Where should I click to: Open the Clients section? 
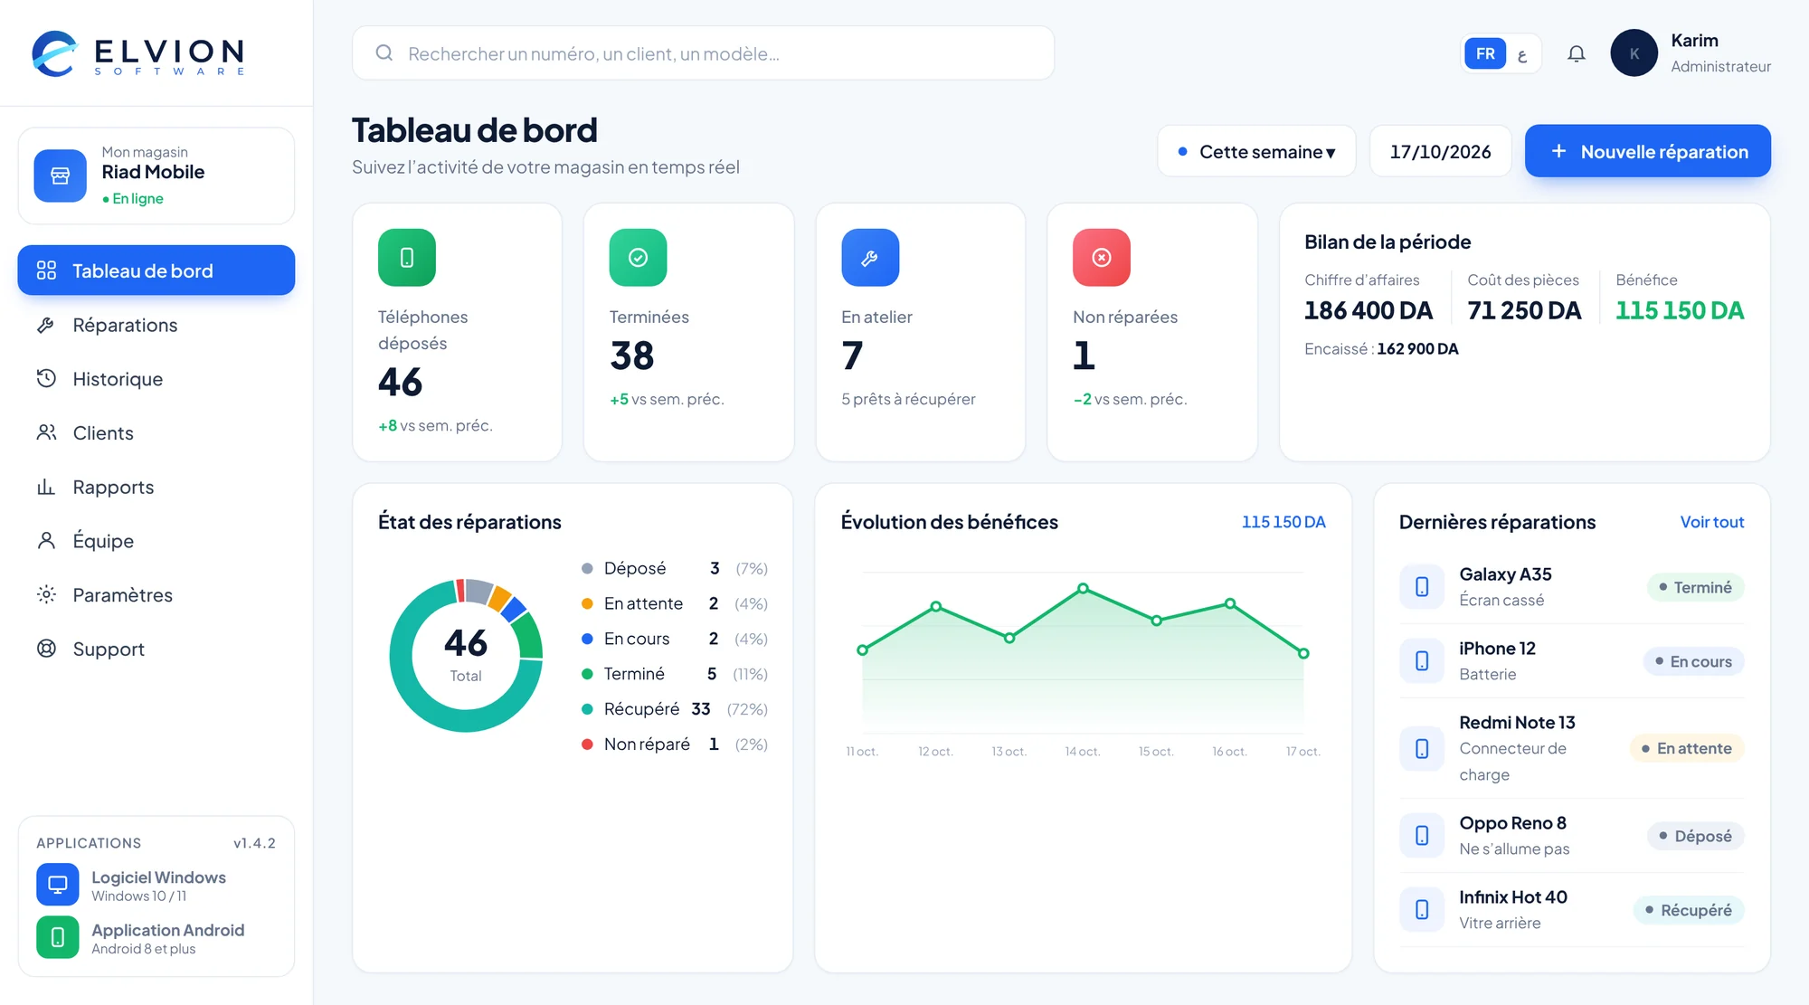point(156,433)
